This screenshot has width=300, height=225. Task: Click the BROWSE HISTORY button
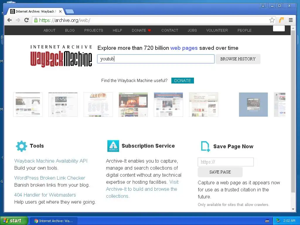[238, 59]
